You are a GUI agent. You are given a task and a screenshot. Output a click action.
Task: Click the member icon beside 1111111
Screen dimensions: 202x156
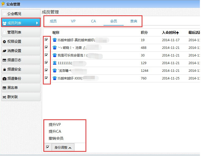coord(55,63)
